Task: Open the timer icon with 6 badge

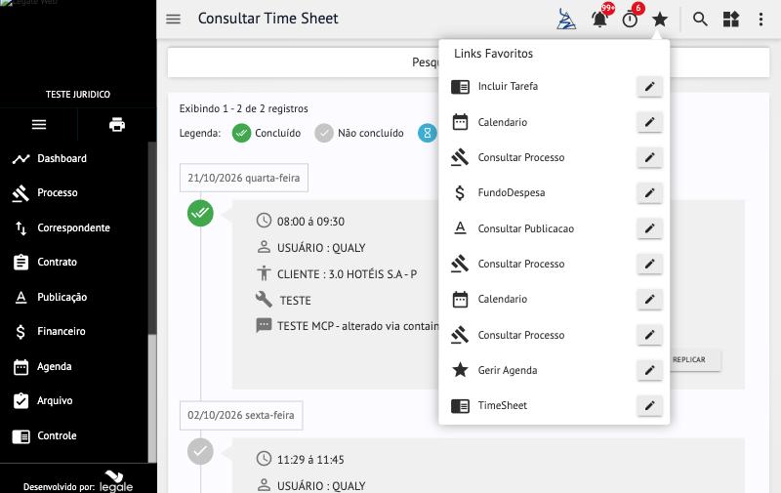Action: pyautogui.click(x=630, y=20)
